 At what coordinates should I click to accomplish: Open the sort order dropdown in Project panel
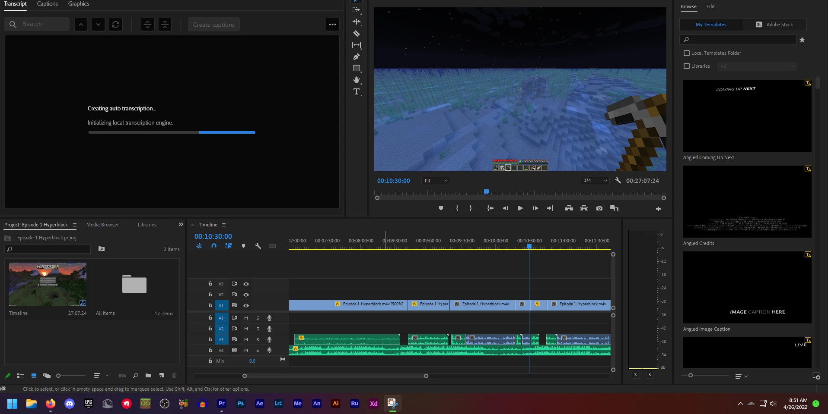[101, 376]
